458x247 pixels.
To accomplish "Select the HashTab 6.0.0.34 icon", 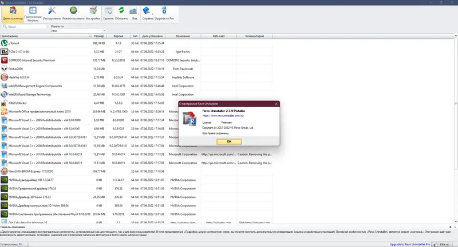I will [x=4, y=78].
